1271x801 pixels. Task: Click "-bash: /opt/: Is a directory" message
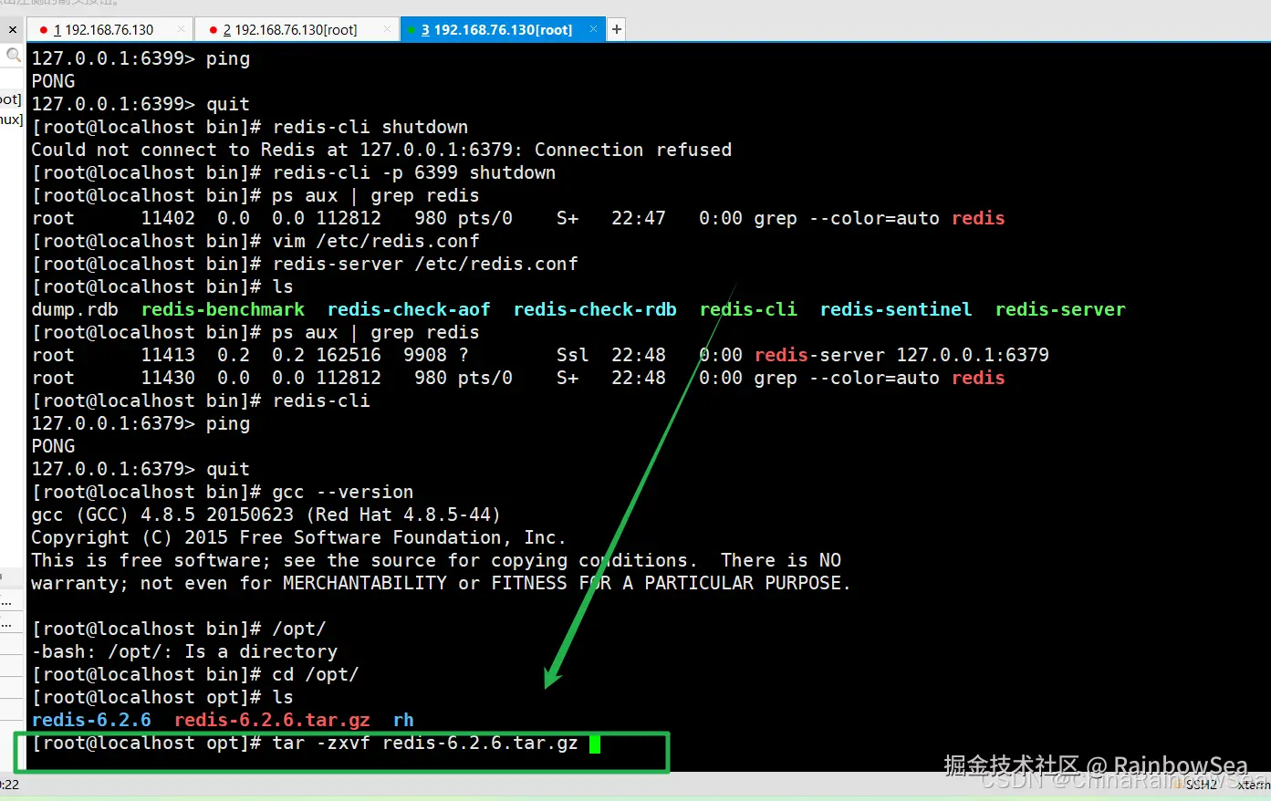184,651
